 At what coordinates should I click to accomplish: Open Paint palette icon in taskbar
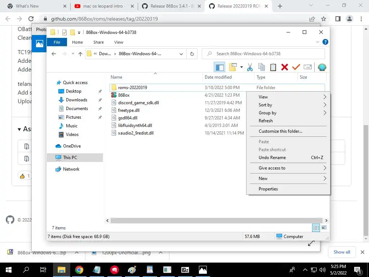(x=132, y=270)
